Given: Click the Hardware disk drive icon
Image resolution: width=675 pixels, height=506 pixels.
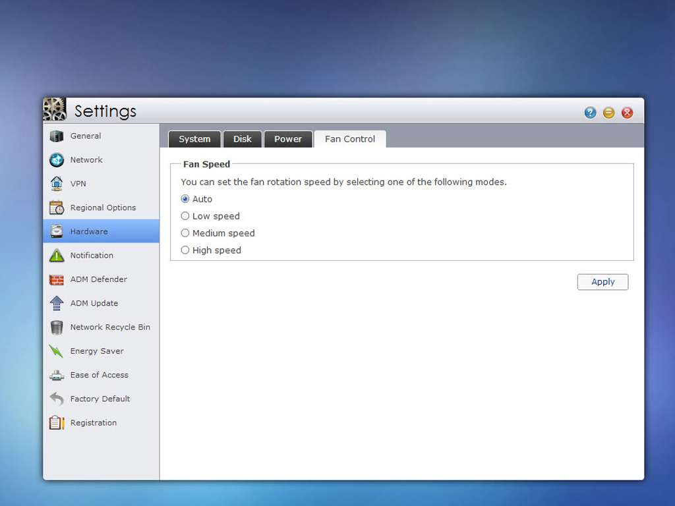Looking at the screenshot, I should [x=57, y=231].
